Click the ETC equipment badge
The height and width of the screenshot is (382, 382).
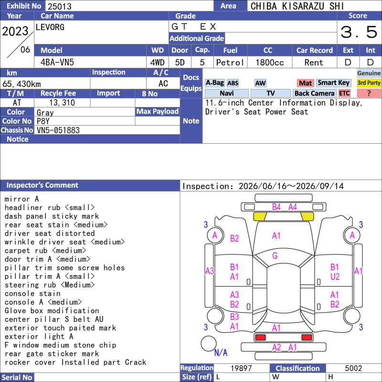tap(344, 93)
